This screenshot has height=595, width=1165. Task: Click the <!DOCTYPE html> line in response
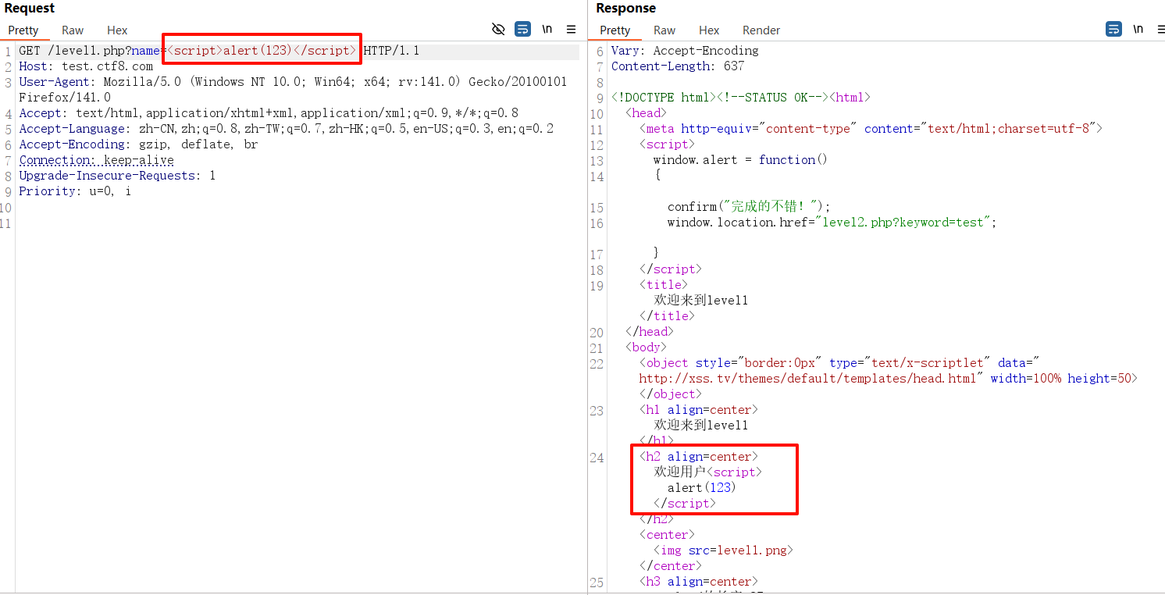click(740, 98)
